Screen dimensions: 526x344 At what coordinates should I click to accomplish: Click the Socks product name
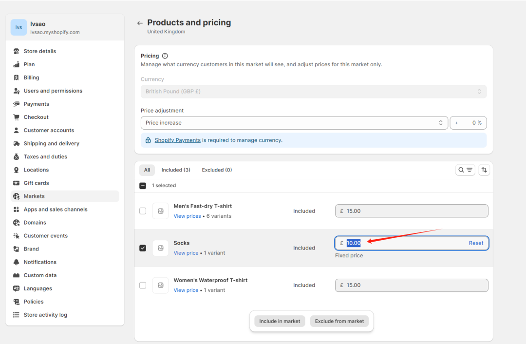click(x=182, y=243)
